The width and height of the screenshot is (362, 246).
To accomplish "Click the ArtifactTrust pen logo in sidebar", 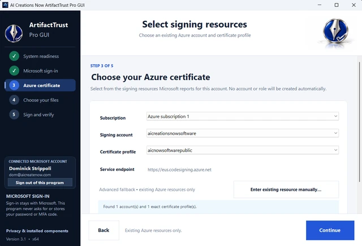I will click(x=14, y=33).
